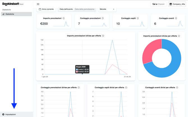Click blue peak in Conteggio prenotazioni divise chart
188x117 pixels.
tap(70, 92)
